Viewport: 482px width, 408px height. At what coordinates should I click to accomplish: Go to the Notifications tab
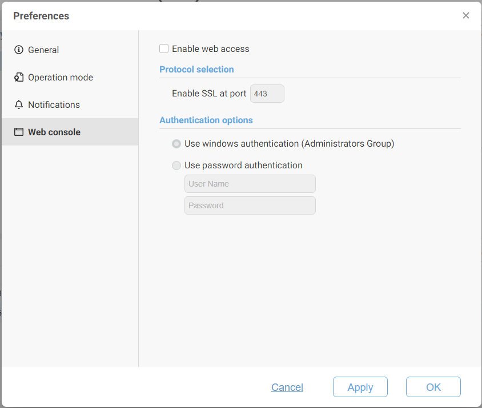(70, 104)
